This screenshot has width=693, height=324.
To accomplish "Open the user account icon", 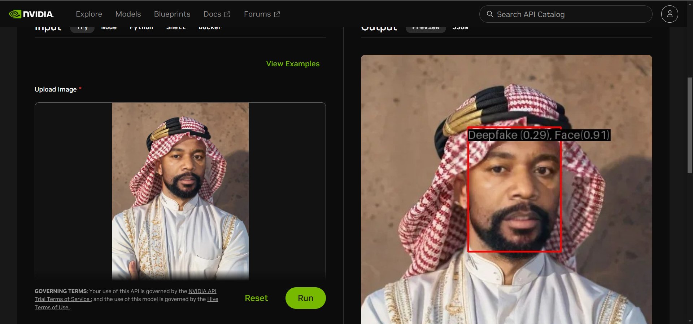I will 670,14.
